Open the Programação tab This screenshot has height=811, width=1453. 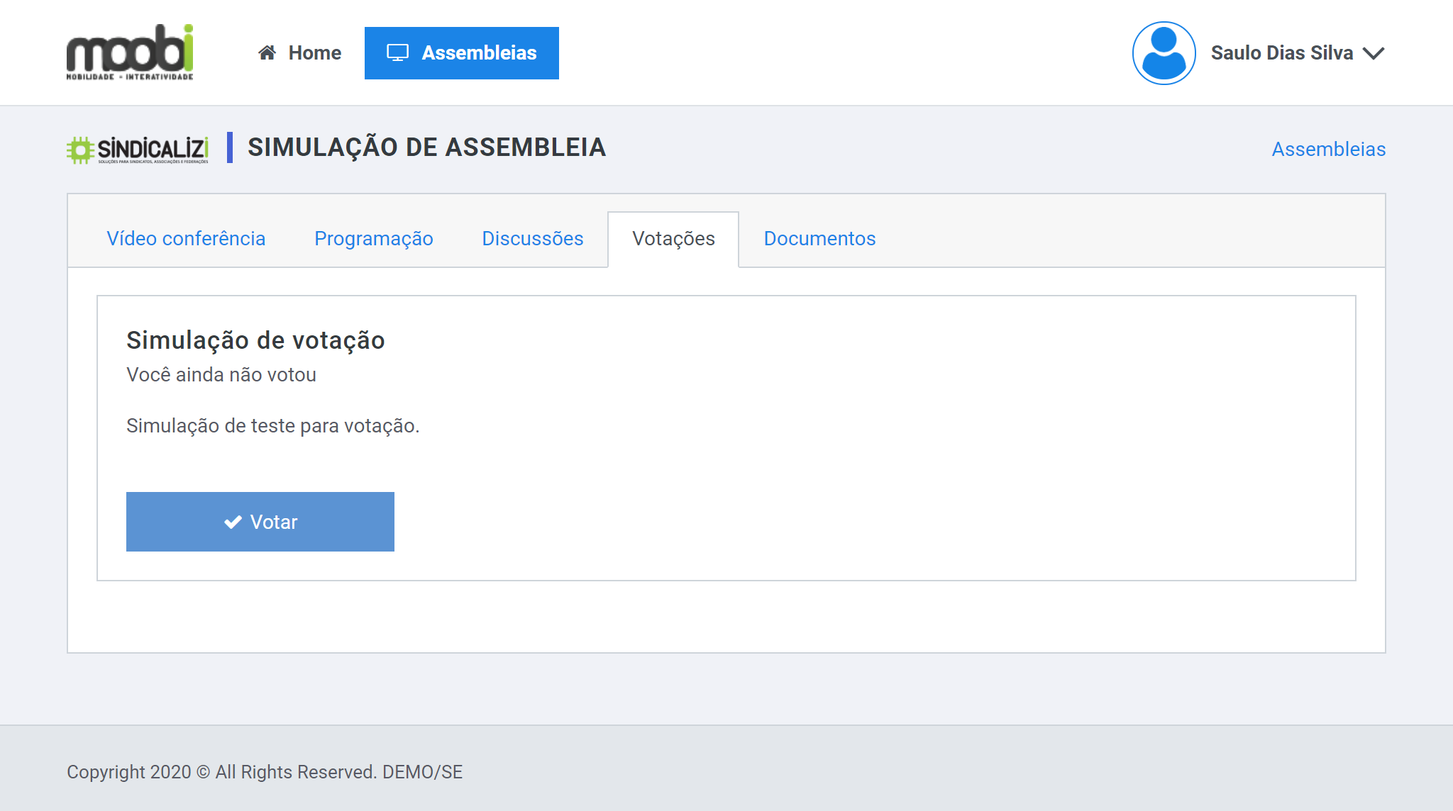(x=373, y=239)
